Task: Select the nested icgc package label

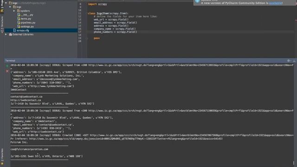Action: (x=19, y=7)
